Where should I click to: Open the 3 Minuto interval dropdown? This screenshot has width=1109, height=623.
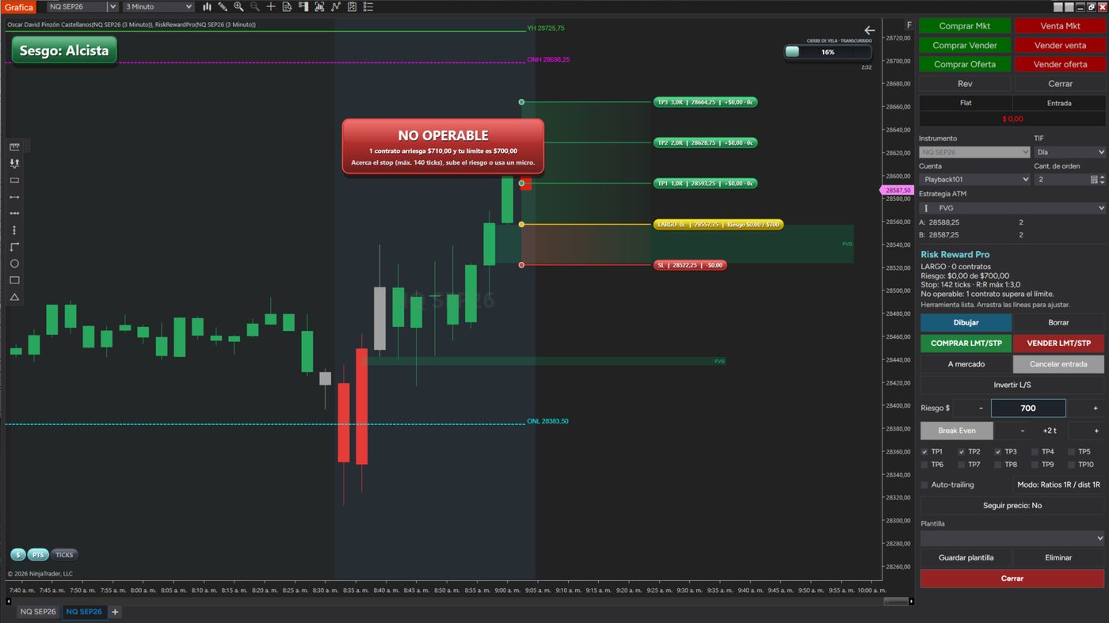click(158, 6)
